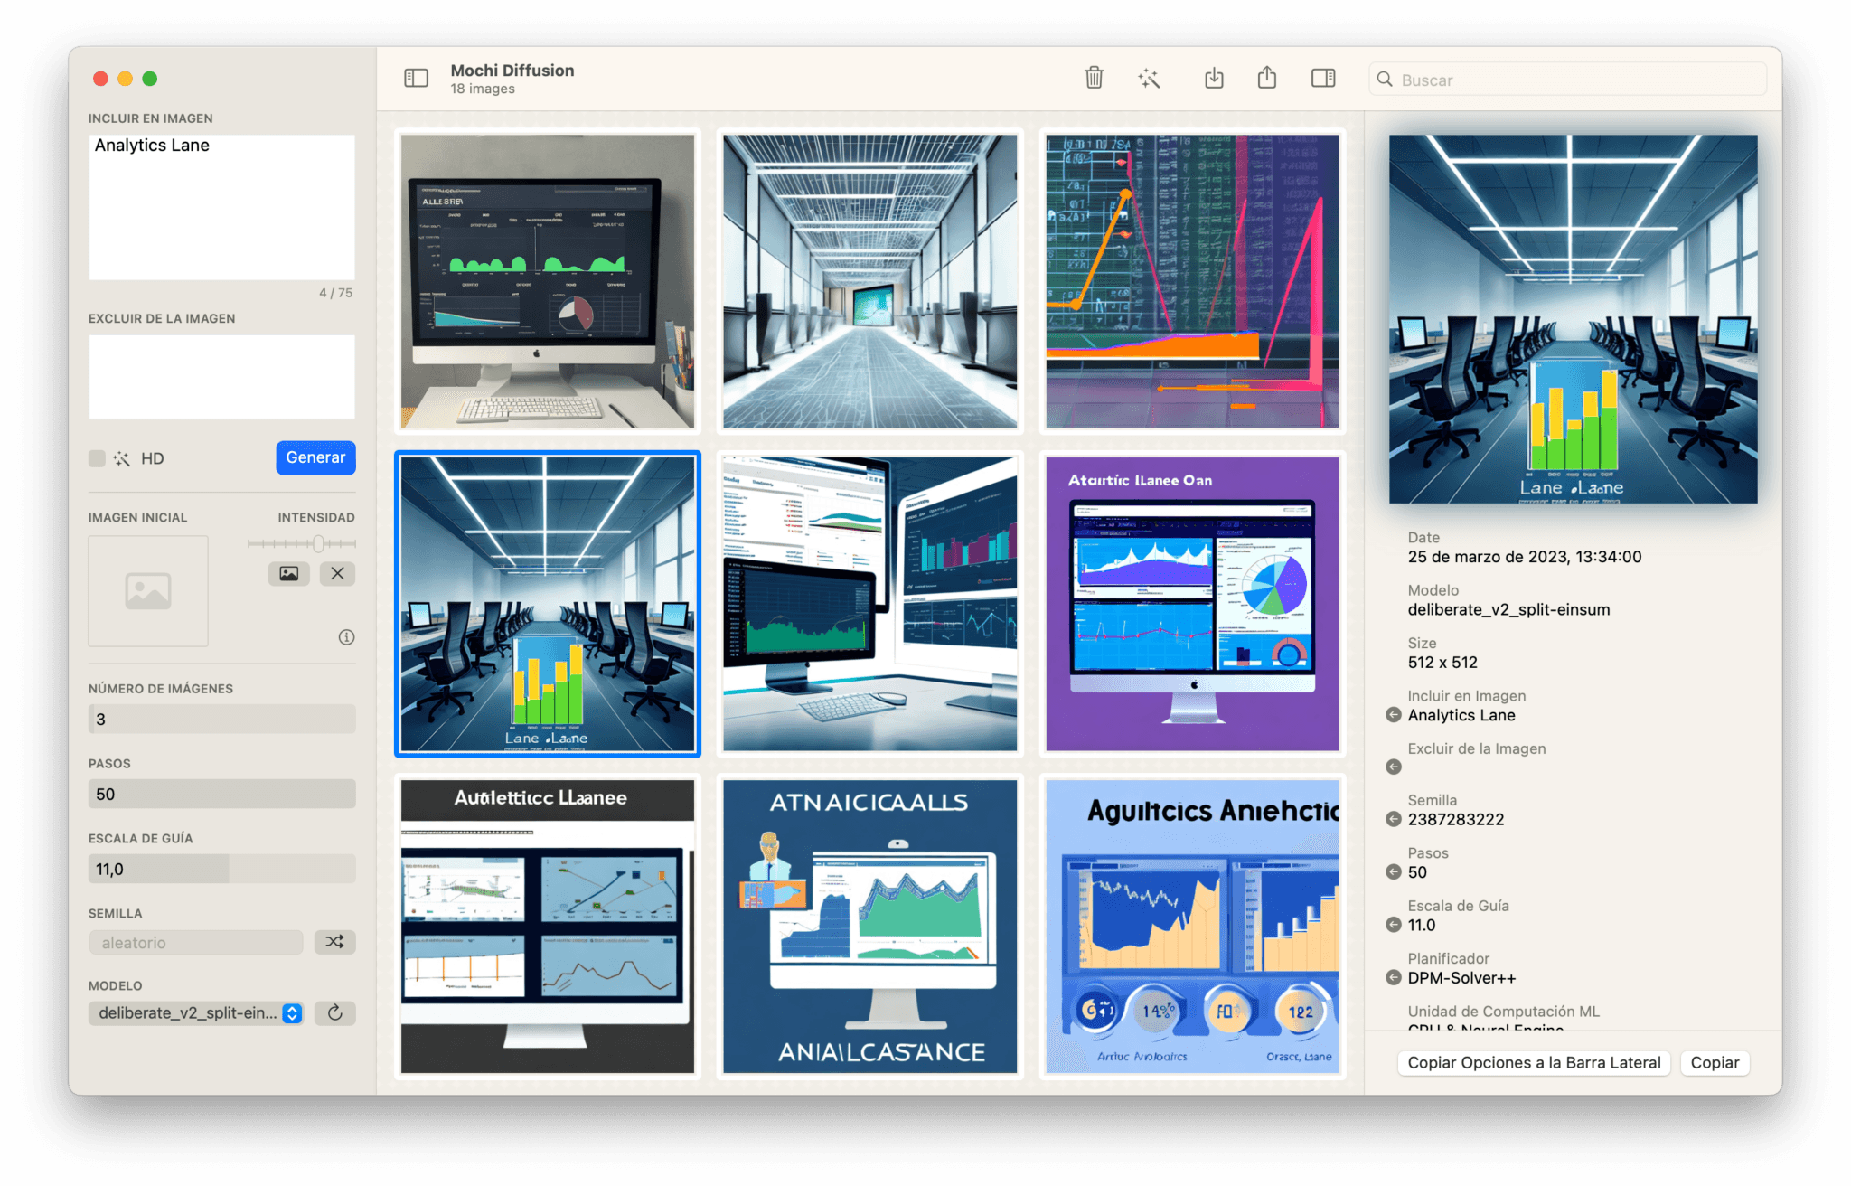Viewport: 1851px width, 1186px height.
Task: Select the iMac dashboard desk thumbnail
Action: (x=548, y=281)
